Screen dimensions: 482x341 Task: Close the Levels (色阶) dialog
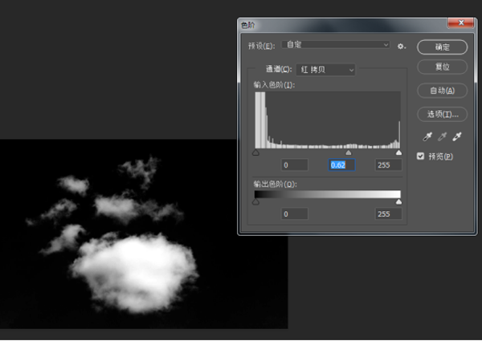click(x=461, y=22)
